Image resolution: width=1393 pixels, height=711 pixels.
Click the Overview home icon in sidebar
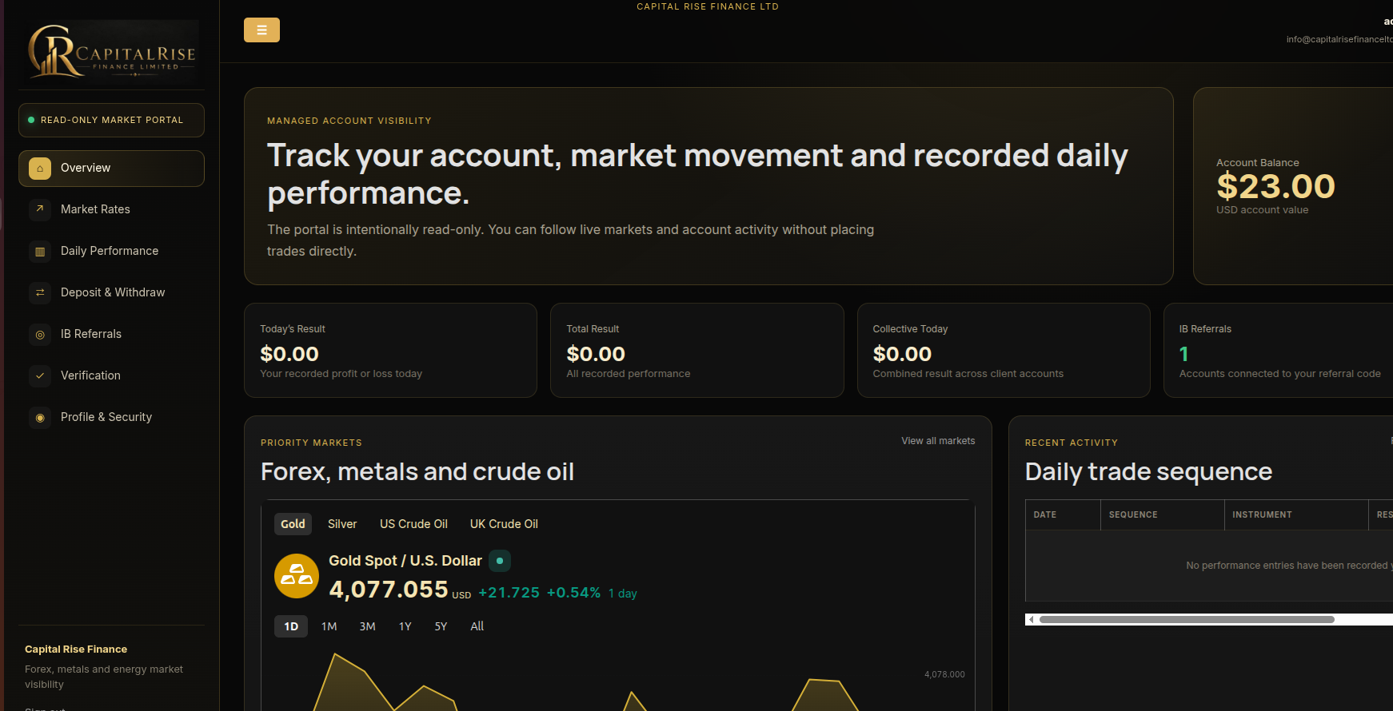tap(40, 169)
